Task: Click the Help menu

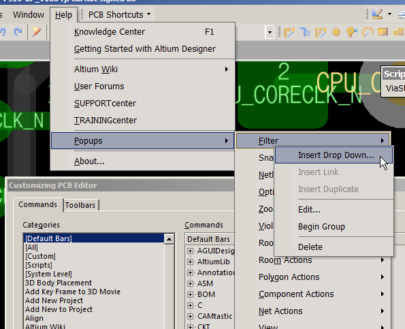Action: tap(63, 15)
